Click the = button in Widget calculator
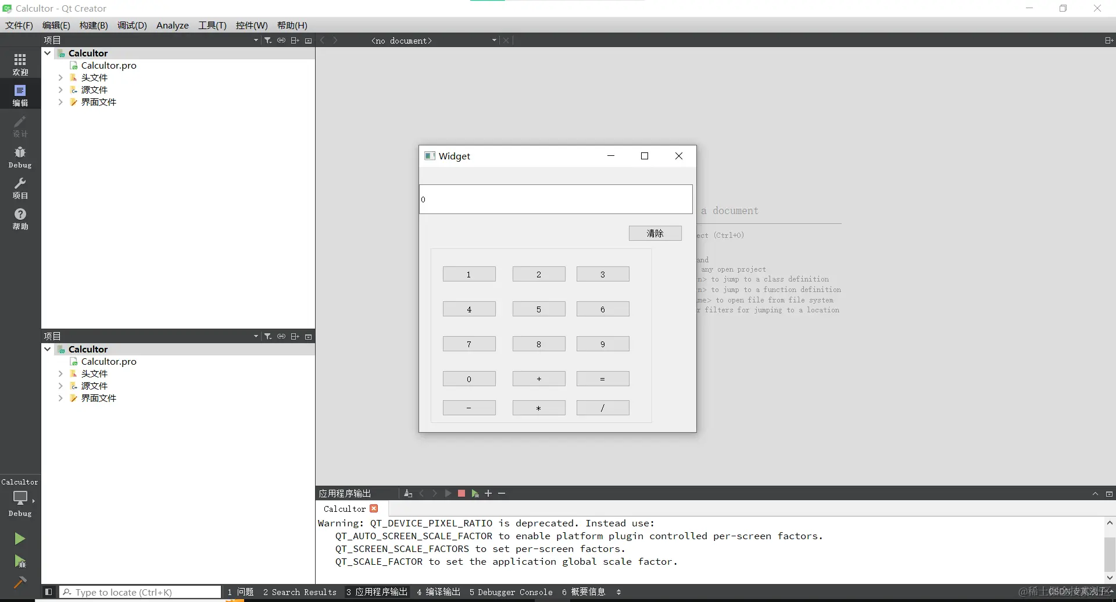Image resolution: width=1116 pixels, height=602 pixels. (x=603, y=379)
